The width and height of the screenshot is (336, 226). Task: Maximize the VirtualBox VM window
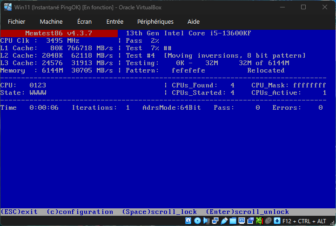[303, 7]
